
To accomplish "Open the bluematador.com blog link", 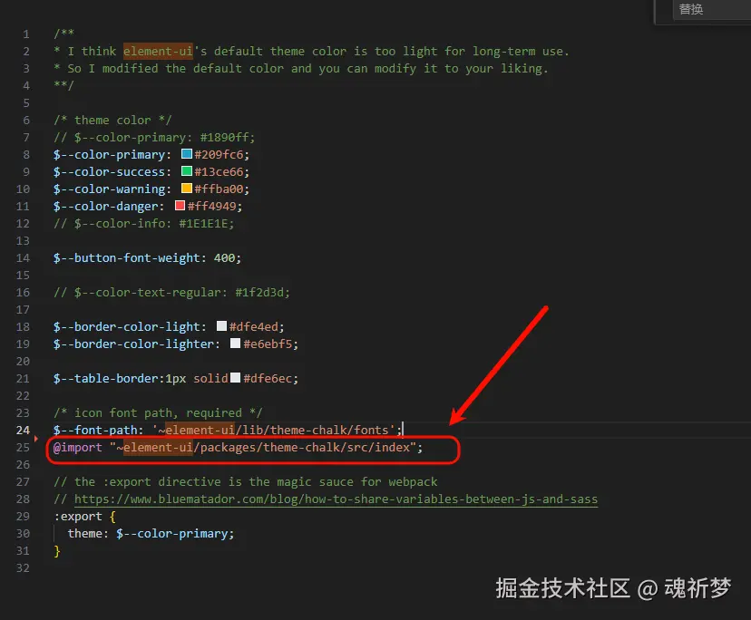I will (x=336, y=499).
